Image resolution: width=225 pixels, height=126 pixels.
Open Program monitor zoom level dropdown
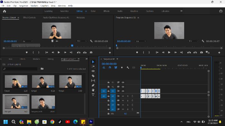(x=141, y=41)
